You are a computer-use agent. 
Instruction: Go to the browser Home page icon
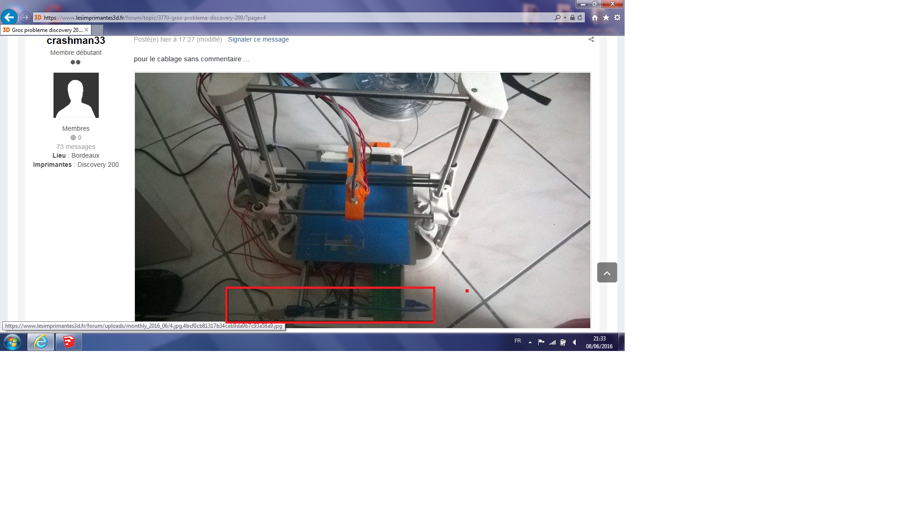coord(595,17)
